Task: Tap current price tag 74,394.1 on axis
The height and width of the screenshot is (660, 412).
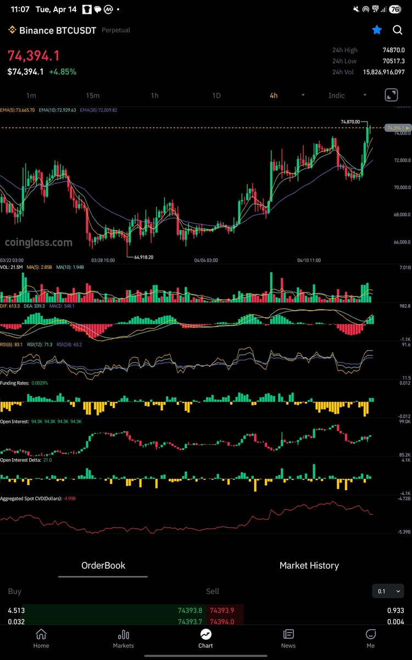Action: [x=397, y=128]
